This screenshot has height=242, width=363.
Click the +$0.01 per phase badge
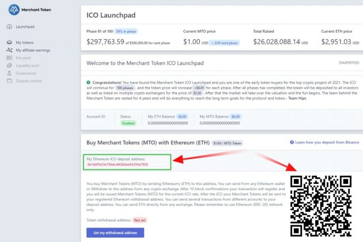pyautogui.click(x=199, y=88)
